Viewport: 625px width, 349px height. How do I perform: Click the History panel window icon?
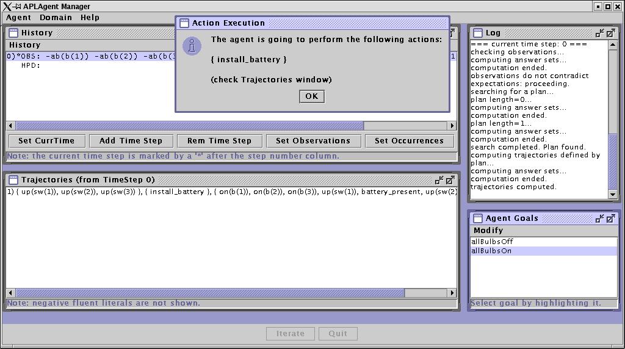[x=13, y=33]
